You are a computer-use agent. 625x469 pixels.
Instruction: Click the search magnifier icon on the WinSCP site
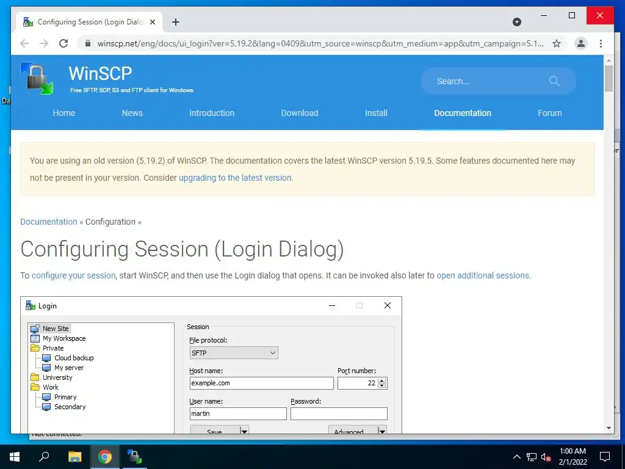pyautogui.click(x=554, y=81)
